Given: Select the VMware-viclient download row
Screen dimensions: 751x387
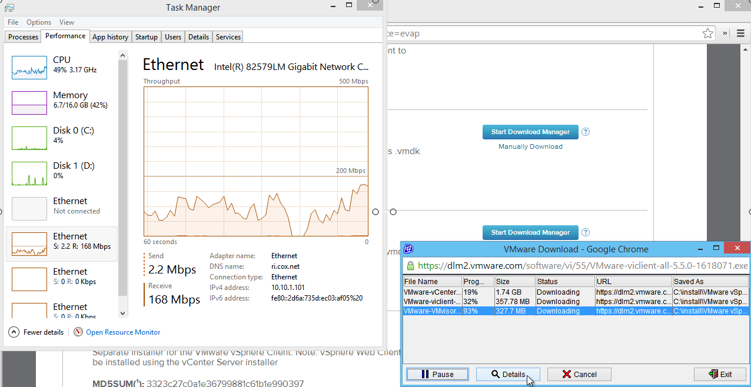Looking at the screenshot, I should coord(576,302).
